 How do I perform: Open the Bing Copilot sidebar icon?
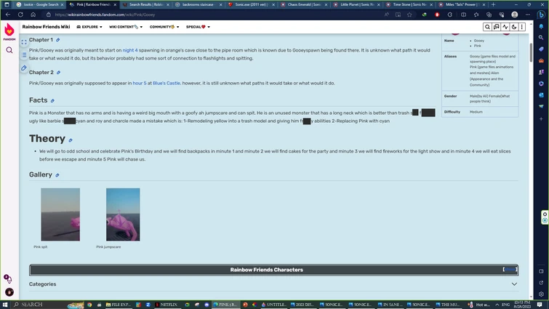(x=541, y=15)
